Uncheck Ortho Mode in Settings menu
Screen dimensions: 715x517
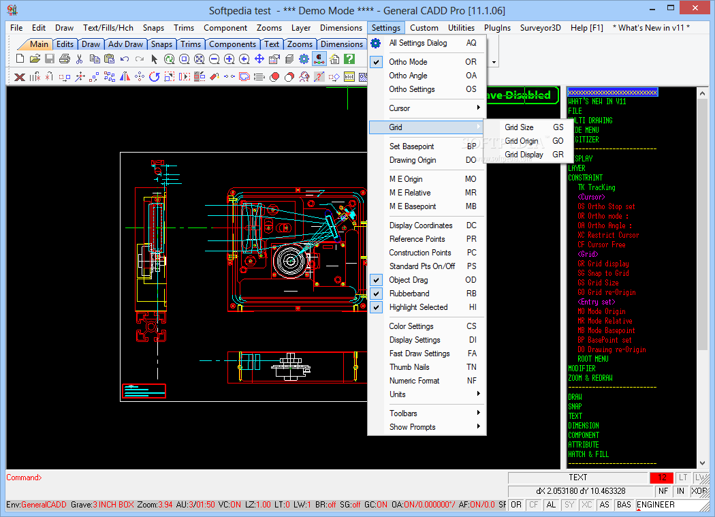[427, 61]
